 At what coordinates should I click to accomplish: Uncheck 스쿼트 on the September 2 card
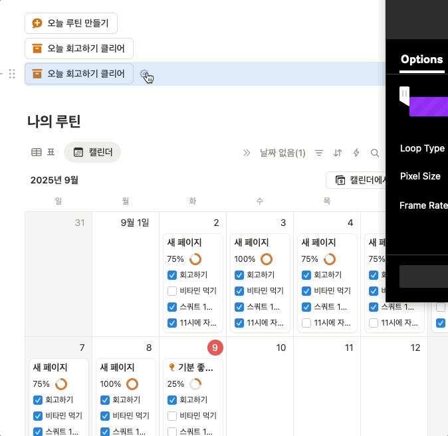click(172, 307)
